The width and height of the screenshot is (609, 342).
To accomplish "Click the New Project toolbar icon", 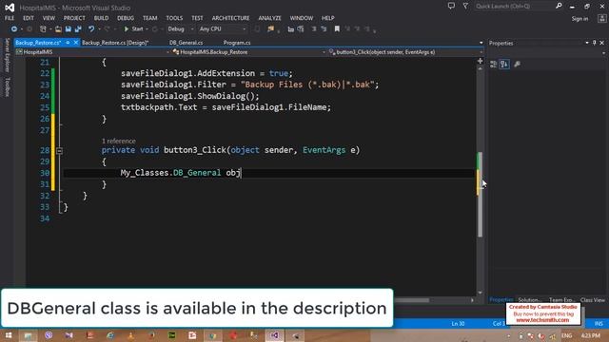I will (43, 29).
